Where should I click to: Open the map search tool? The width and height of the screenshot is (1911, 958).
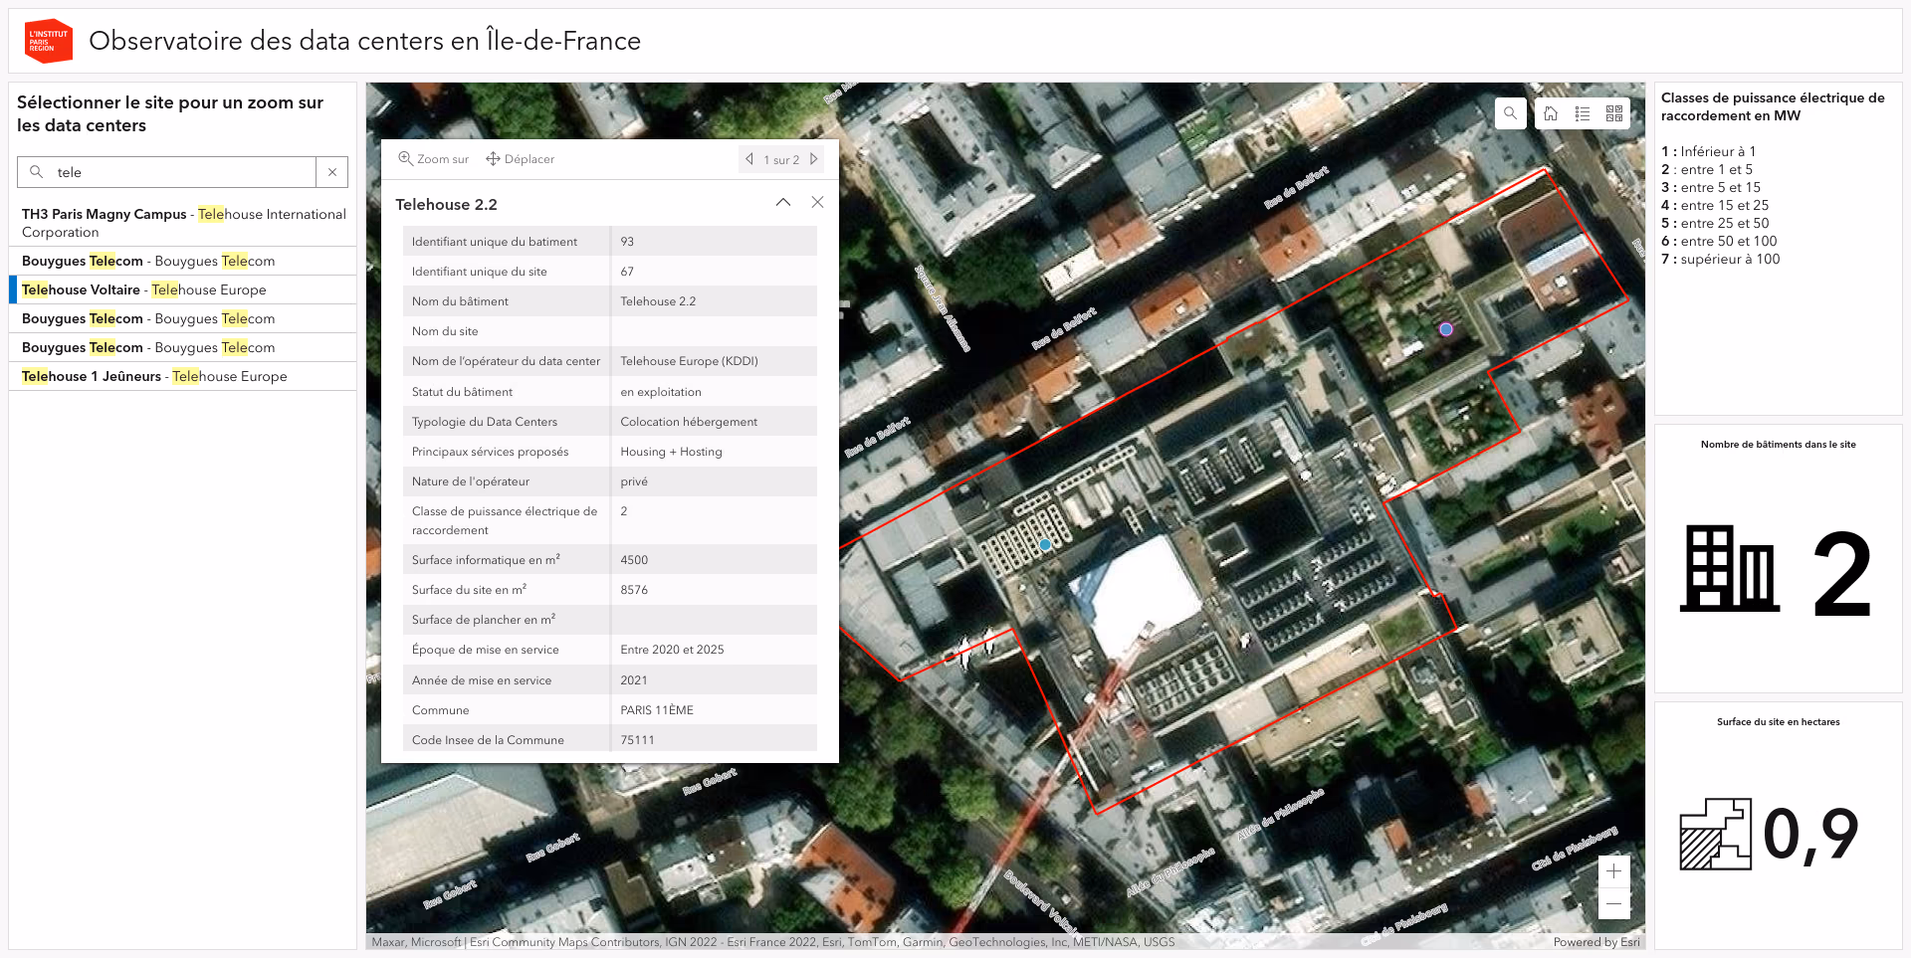point(1510,113)
